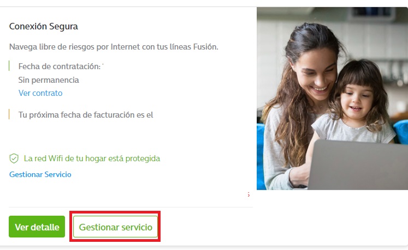Click the child's face in the photo
408x250 pixels.
pyautogui.click(x=356, y=99)
